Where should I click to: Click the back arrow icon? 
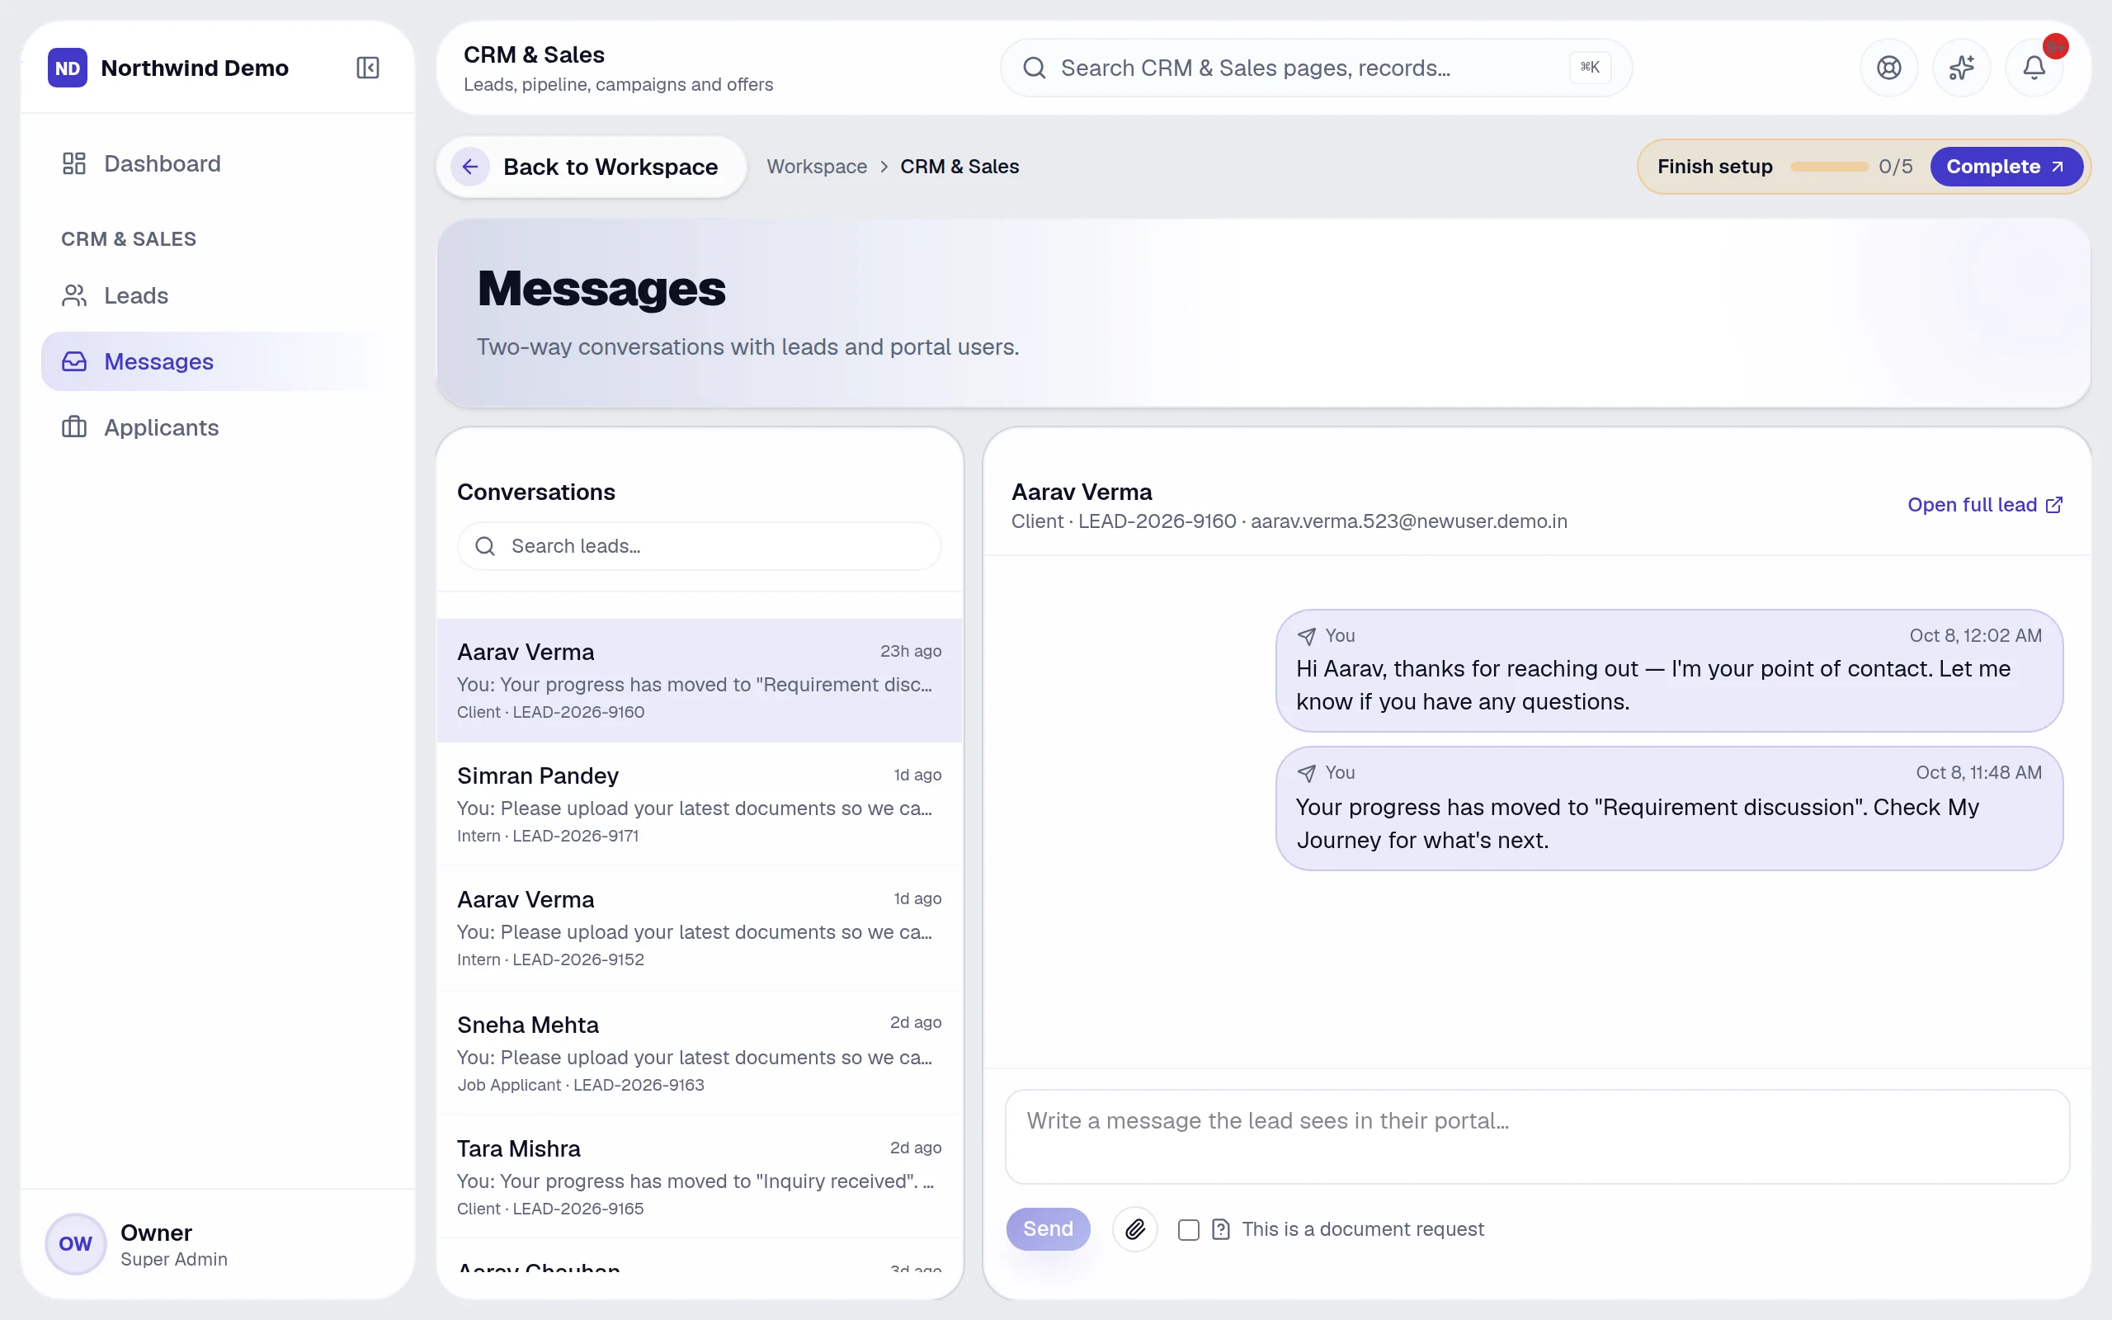pos(469,167)
